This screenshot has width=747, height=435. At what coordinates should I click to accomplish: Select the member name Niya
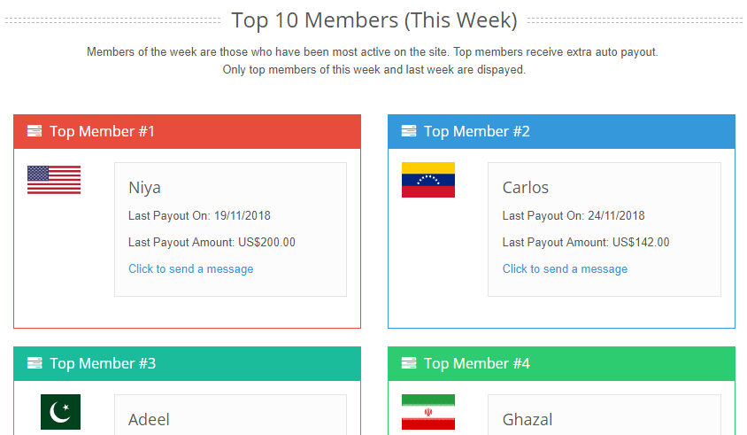(144, 188)
